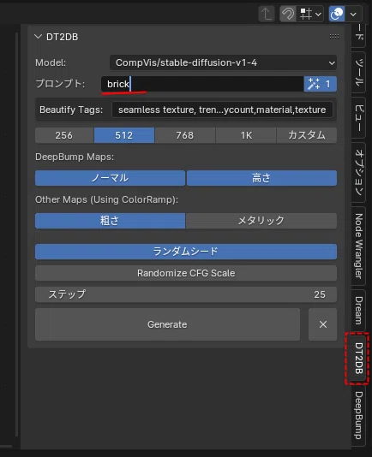The height and width of the screenshot is (457, 372).
Task: Toggle Randomize CFG Scale
Action: 186,273
